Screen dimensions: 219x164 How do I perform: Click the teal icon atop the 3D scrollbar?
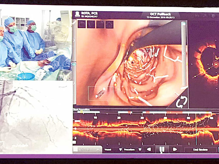pos(184,24)
